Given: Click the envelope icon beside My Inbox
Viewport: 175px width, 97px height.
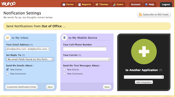Looking at the screenshot, I should tap(8, 37).
